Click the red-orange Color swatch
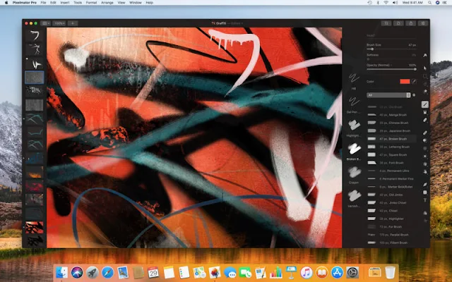Viewport: 452px width, 282px height. pyautogui.click(x=405, y=82)
